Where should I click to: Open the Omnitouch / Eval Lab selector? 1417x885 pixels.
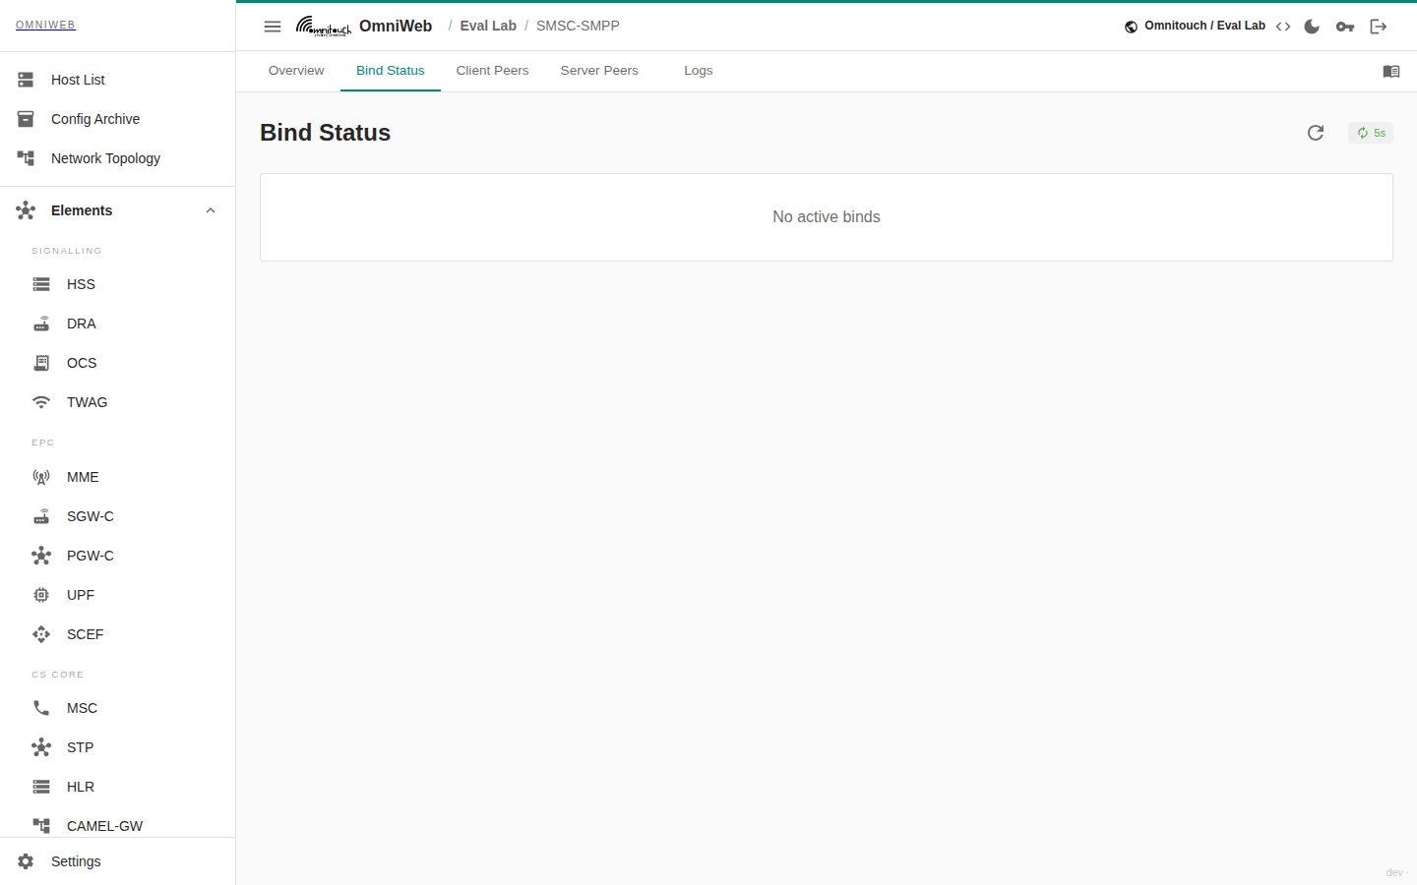(x=1196, y=26)
